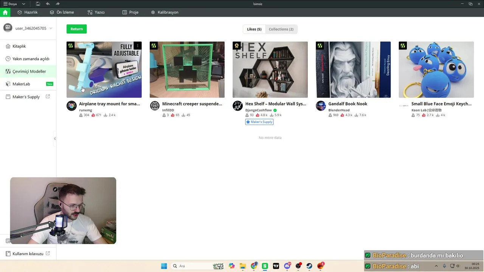Click badge icon on Gandalf Book Nook thumbnail
This screenshot has height=272, width=484.
(320, 46)
